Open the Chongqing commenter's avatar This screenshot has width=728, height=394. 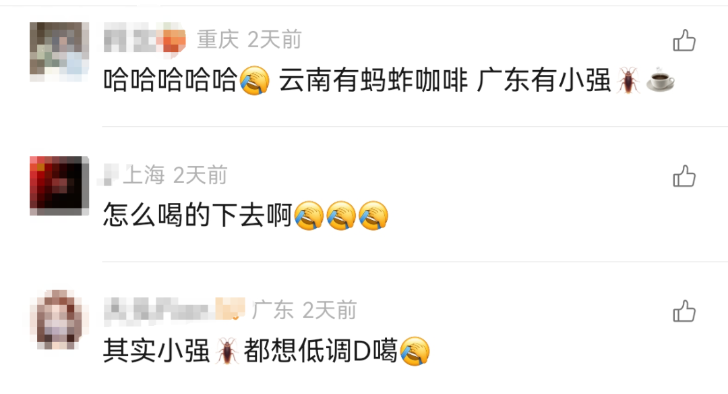59,51
